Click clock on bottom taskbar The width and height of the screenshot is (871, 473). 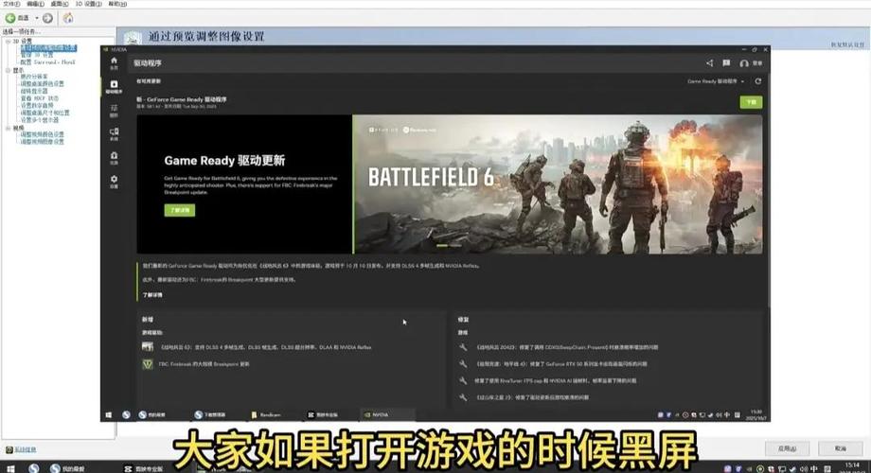tap(851, 467)
